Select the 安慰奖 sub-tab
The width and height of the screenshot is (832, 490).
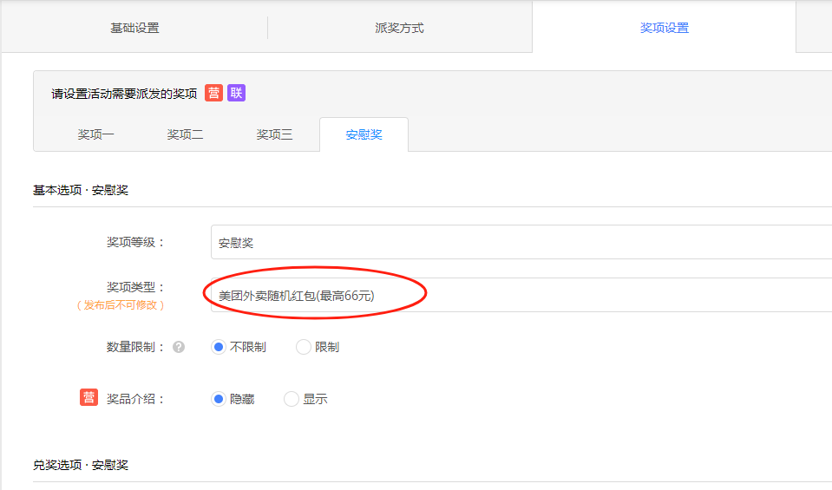click(364, 134)
